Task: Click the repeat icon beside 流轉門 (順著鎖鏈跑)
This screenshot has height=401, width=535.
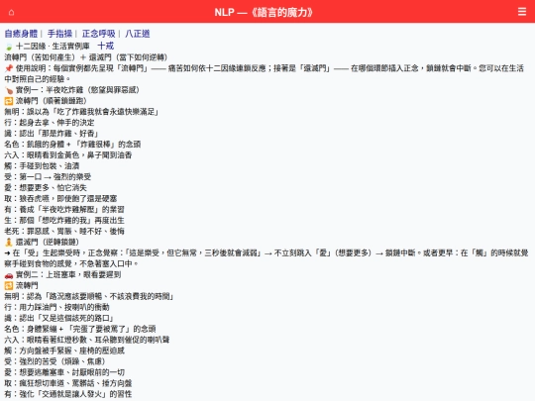Action: click(x=9, y=101)
